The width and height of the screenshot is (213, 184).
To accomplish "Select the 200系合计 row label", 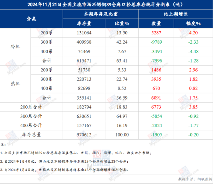I will point(31,107).
